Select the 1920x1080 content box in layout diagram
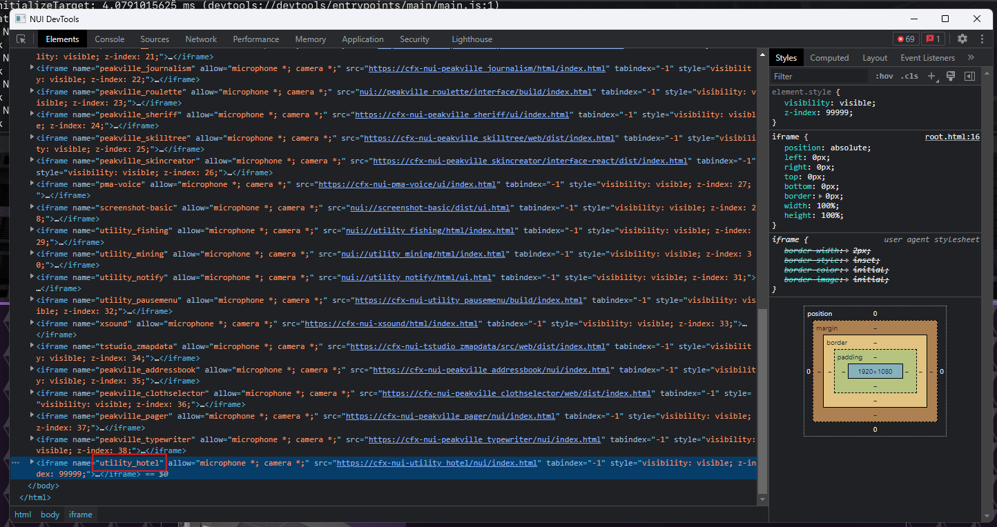997x527 pixels. pos(875,370)
